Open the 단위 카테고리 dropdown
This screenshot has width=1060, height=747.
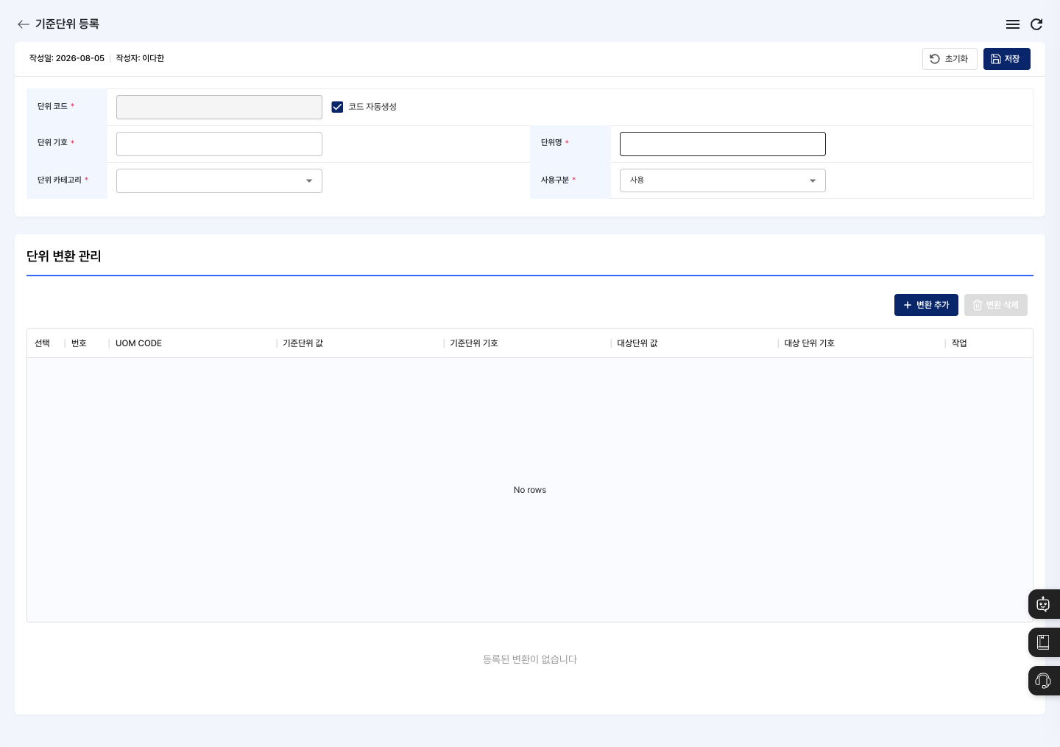[219, 180]
